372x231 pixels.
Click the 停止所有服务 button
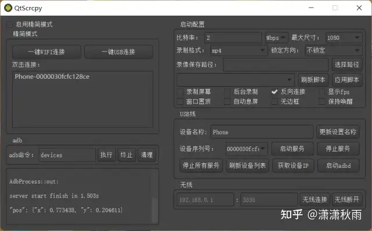(x=201, y=166)
